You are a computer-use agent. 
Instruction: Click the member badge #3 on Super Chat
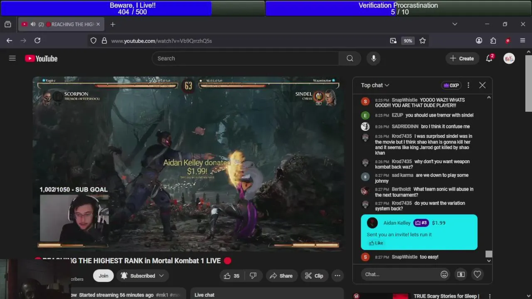point(421,223)
